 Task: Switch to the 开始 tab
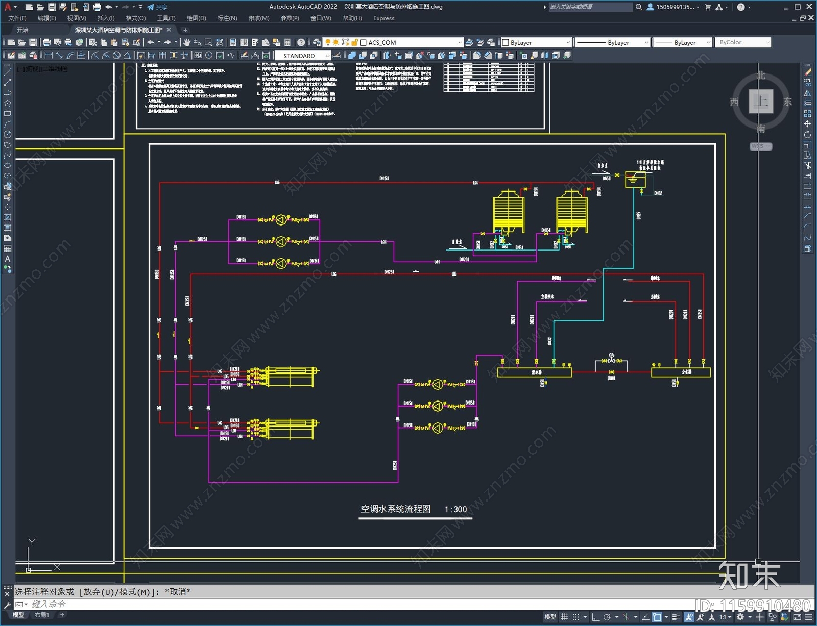tap(23, 30)
